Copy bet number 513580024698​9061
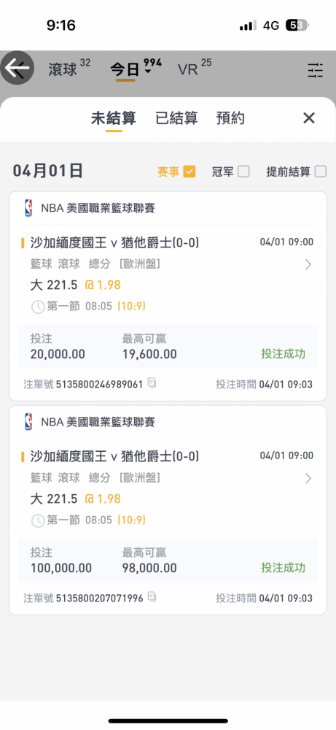 coord(152,383)
